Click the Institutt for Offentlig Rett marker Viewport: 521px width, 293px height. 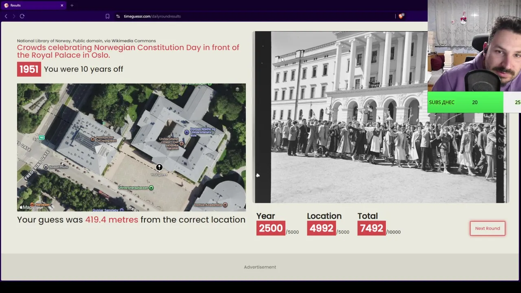tap(93, 139)
